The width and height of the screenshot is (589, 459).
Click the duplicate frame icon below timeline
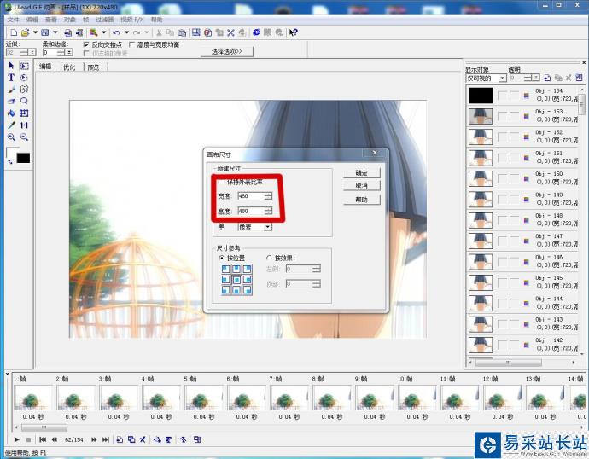pyautogui.click(x=131, y=439)
